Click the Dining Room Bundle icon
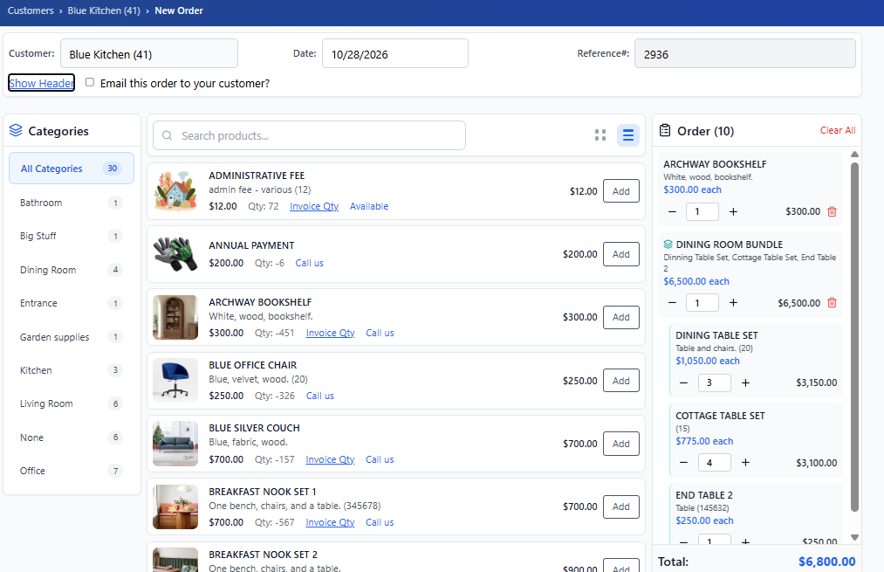The width and height of the screenshot is (884, 572). [x=668, y=245]
